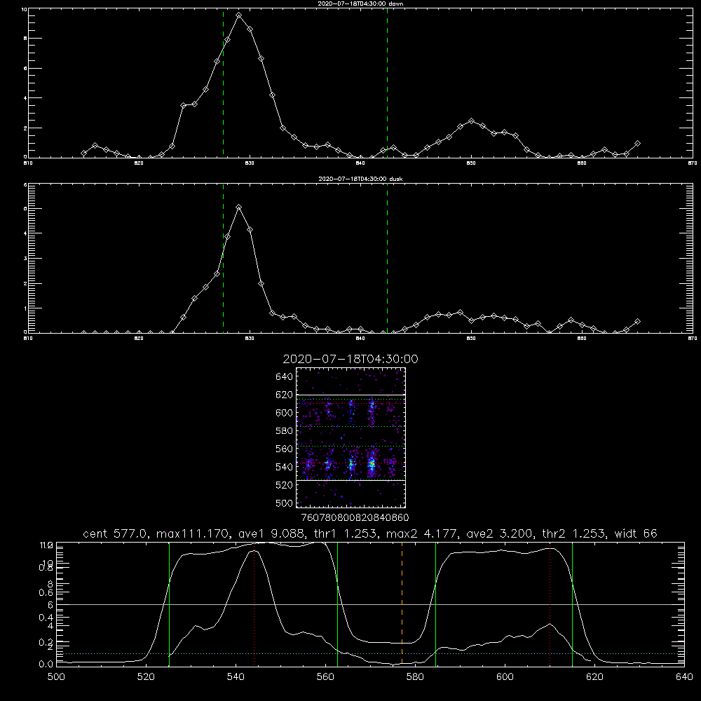Image resolution: width=701 pixels, height=701 pixels.
Task: Click heatmap x-axis label string '760780800820840860'
Action: (355, 518)
